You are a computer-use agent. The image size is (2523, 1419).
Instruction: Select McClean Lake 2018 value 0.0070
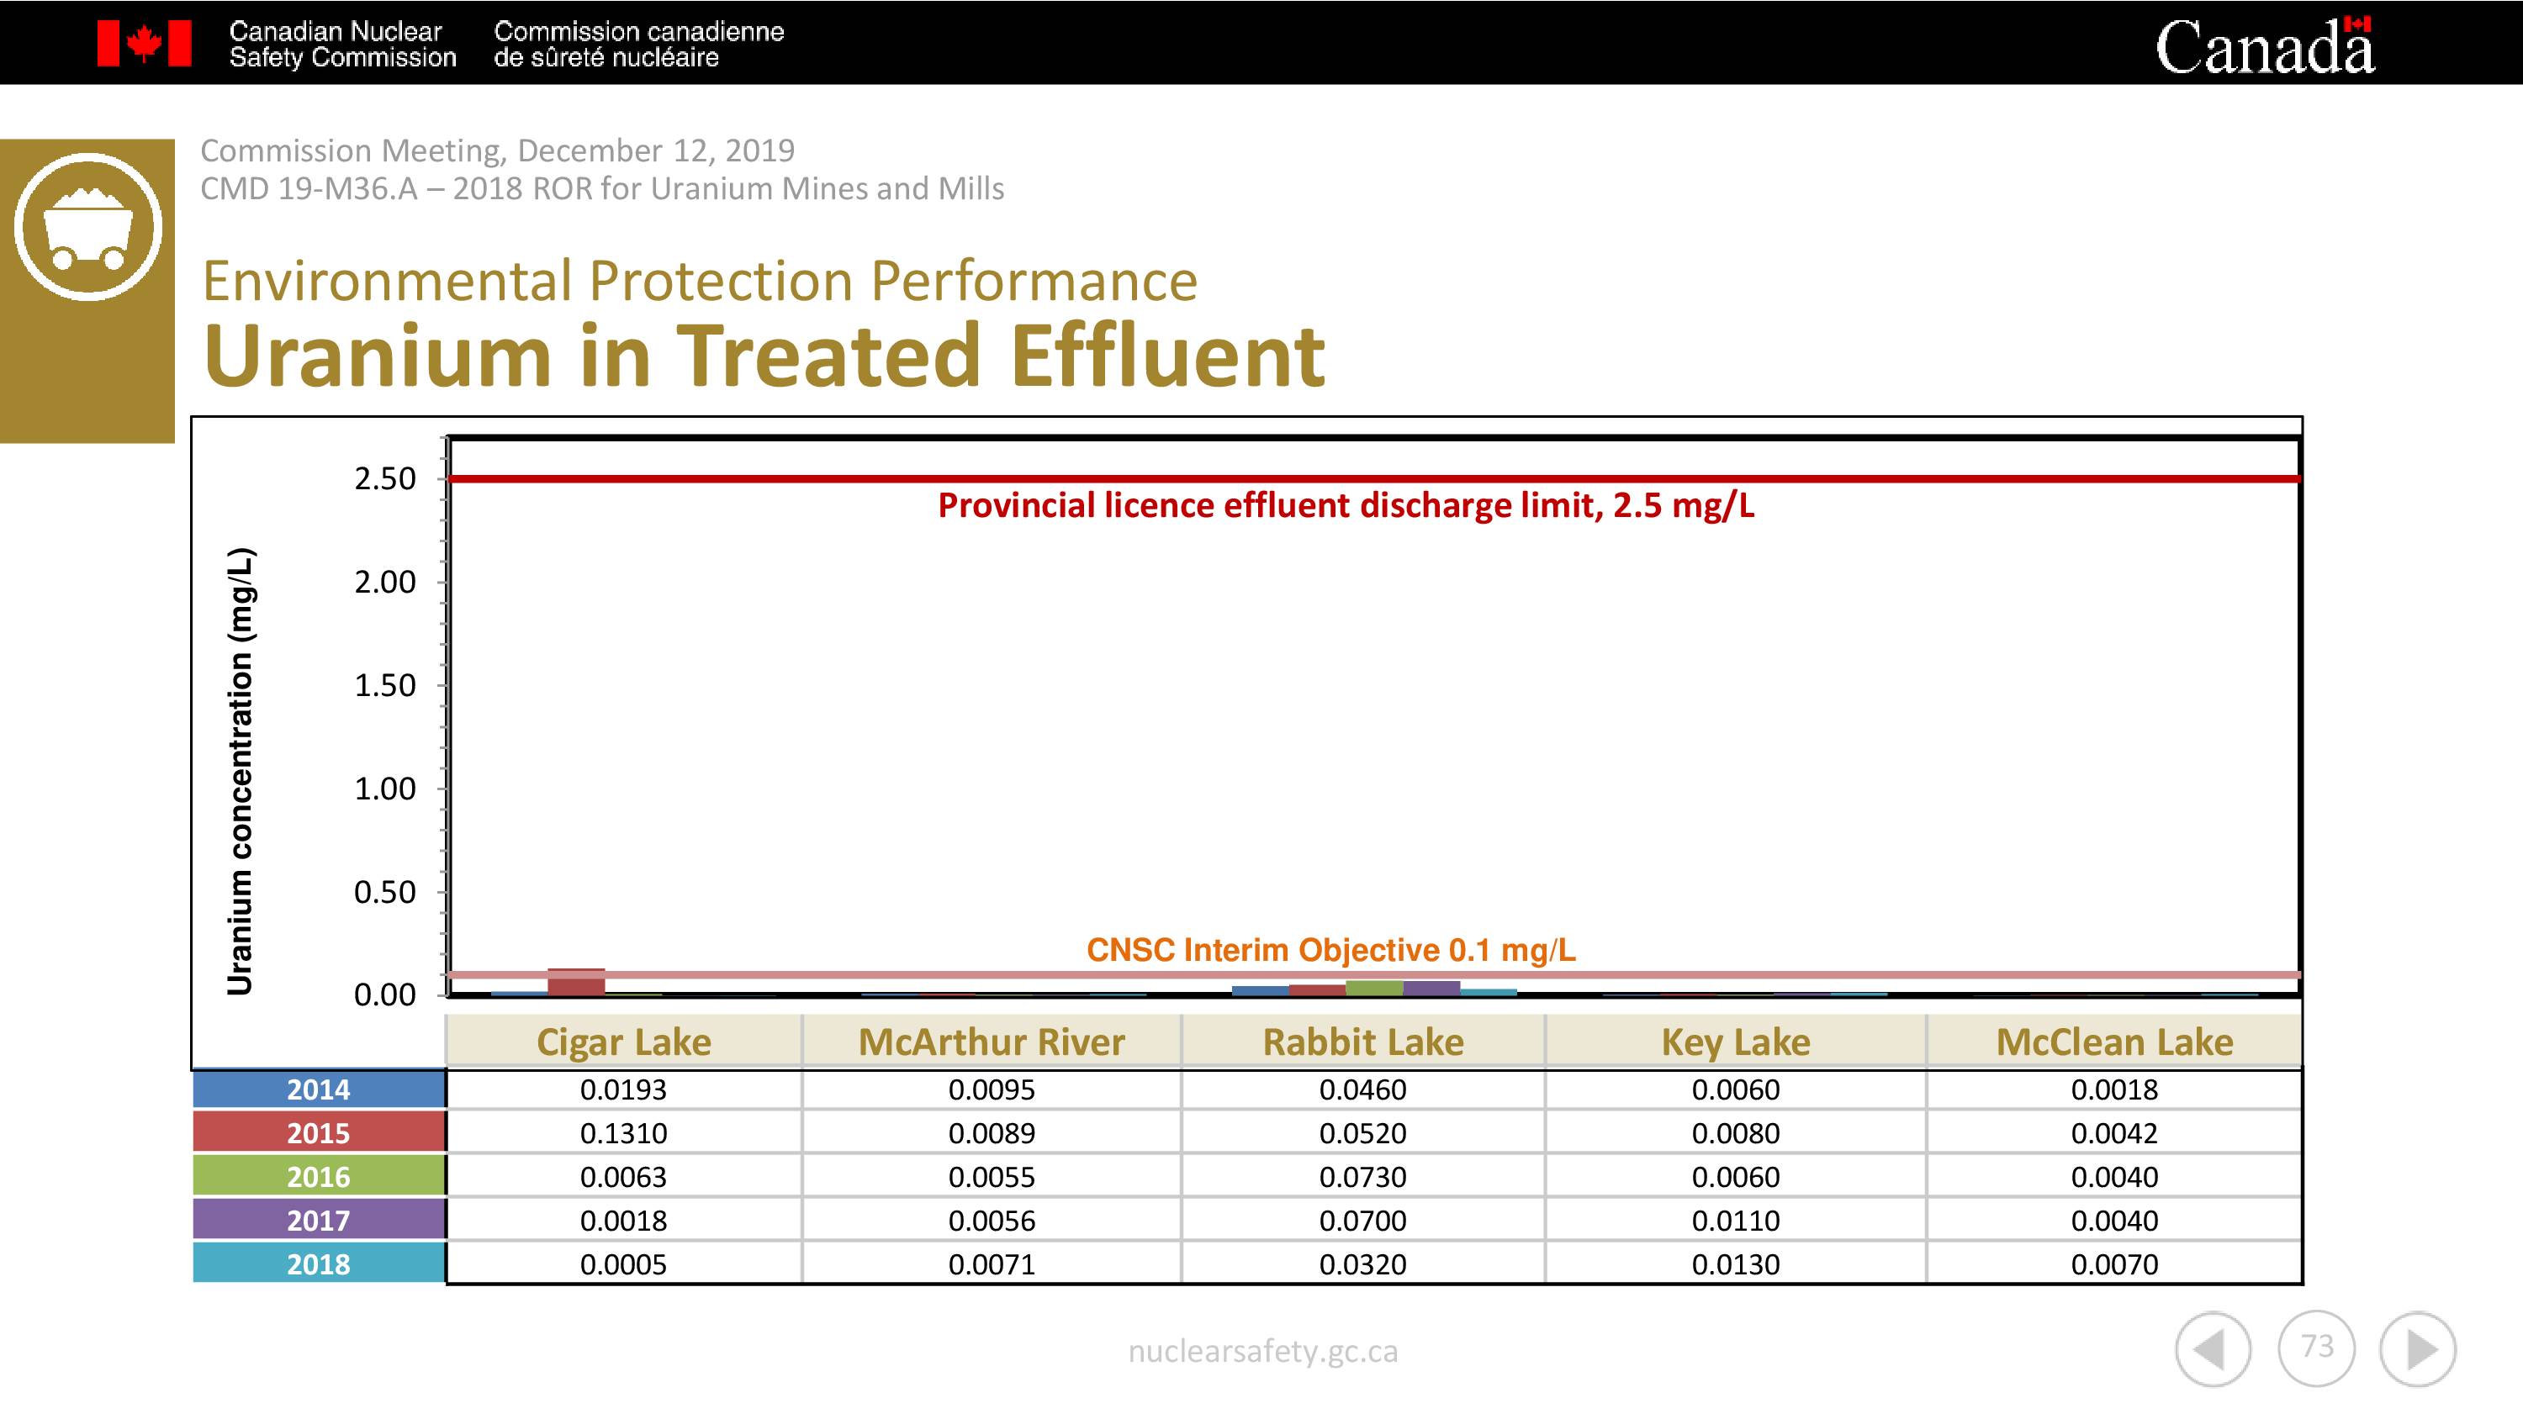tap(2114, 1264)
